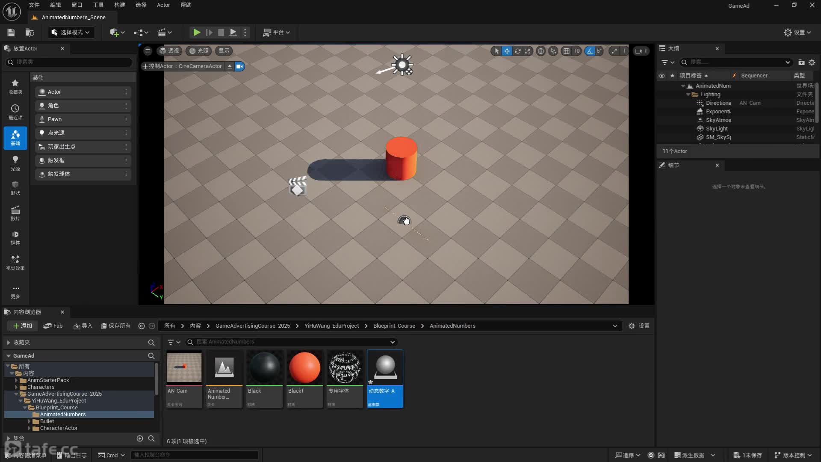Viewport: 821px width, 462px height.
Task: Select the rotate tool in viewport
Action: pyautogui.click(x=517, y=51)
